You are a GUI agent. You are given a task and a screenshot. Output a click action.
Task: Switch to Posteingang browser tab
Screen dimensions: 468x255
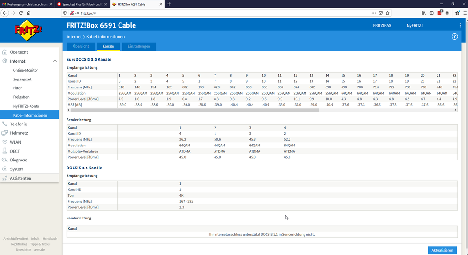27,4
